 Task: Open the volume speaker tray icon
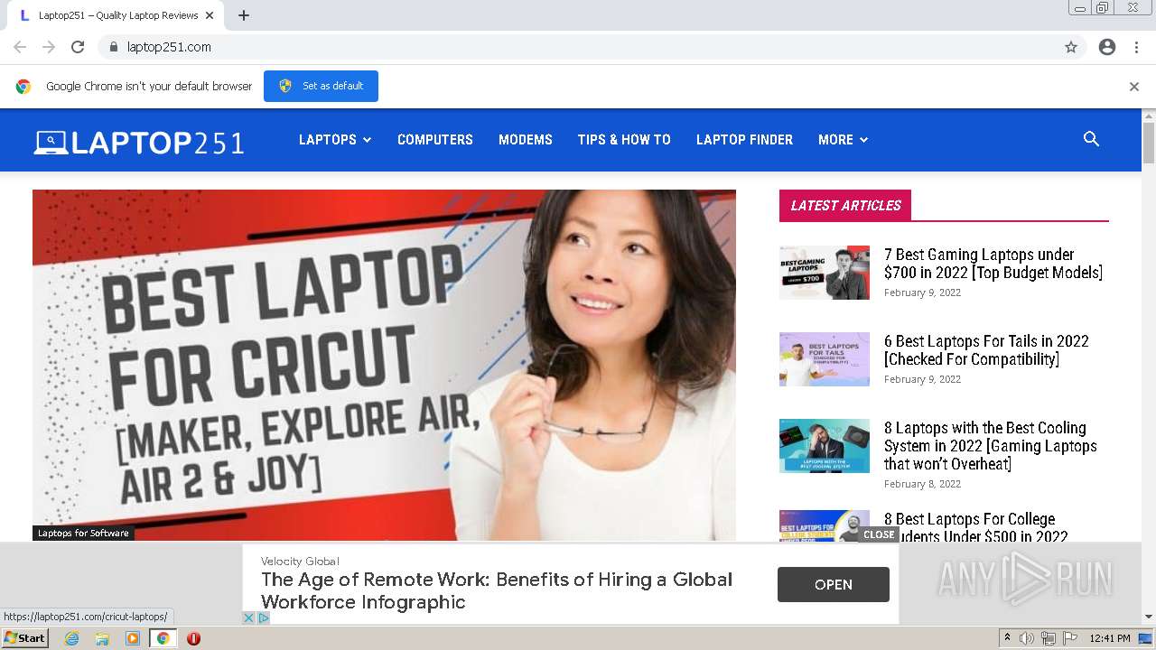click(x=1027, y=638)
